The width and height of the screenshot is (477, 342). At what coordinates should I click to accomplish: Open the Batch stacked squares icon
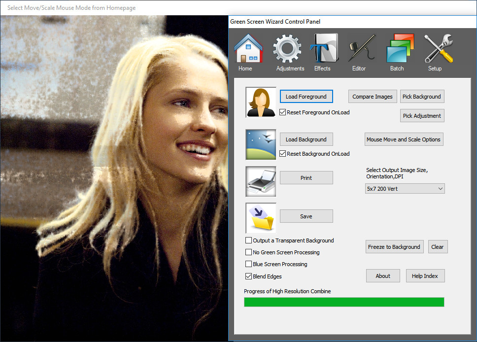tap(400, 48)
